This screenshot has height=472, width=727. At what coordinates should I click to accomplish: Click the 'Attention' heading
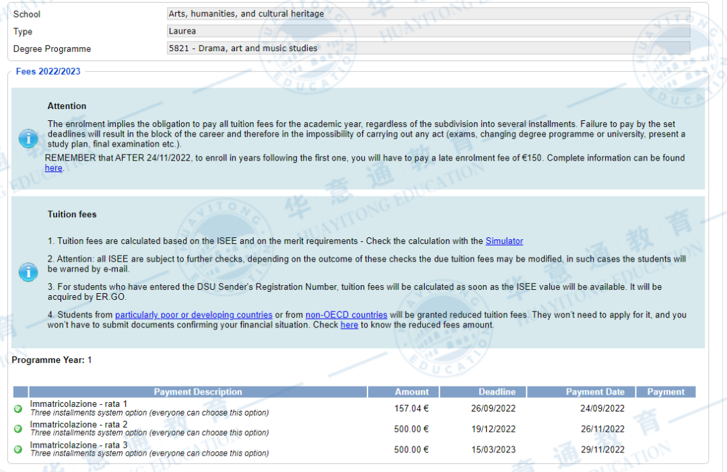(67, 106)
